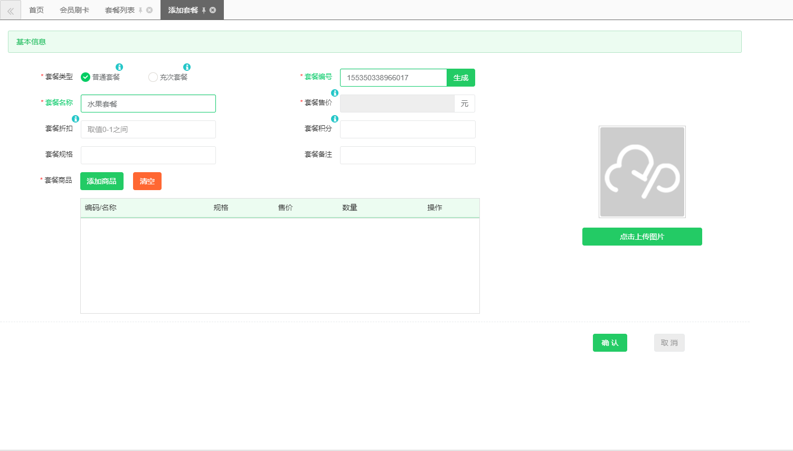The height and width of the screenshot is (451, 793).
Task: Click the 售价 column header
Action: (285, 208)
